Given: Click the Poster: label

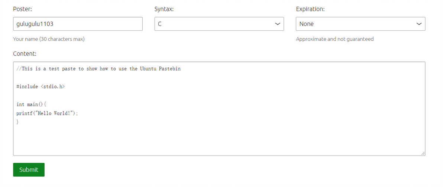Looking at the screenshot, I should click(22, 9).
